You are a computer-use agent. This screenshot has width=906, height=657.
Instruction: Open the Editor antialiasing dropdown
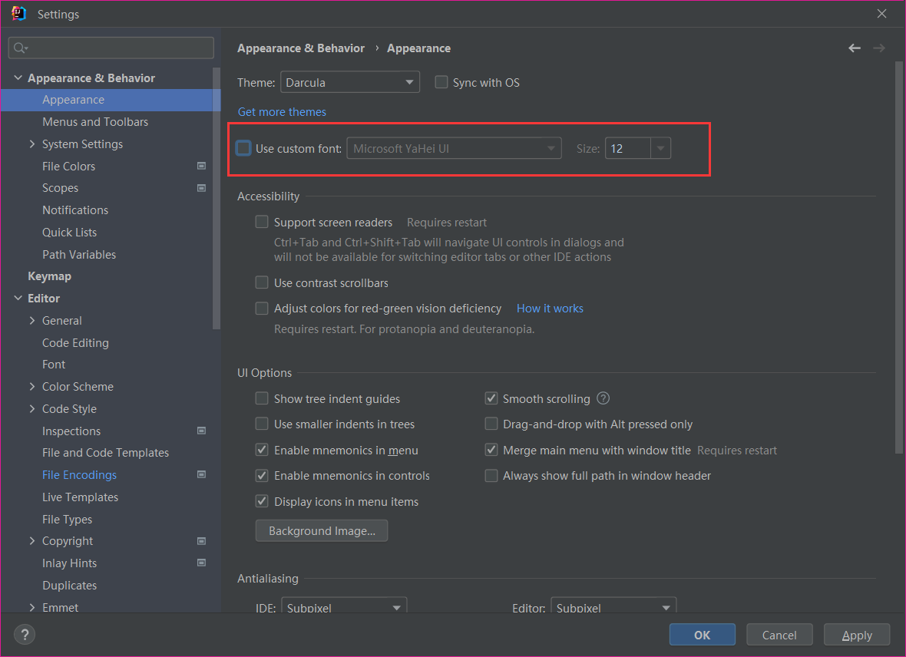click(613, 606)
